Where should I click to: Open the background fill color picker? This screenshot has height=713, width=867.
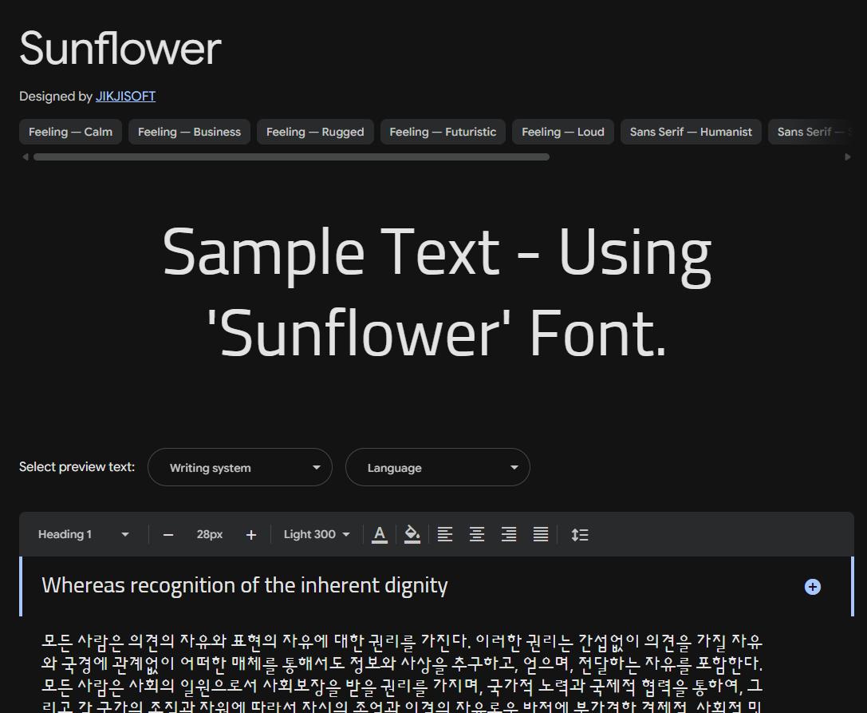pyautogui.click(x=412, y=534)
